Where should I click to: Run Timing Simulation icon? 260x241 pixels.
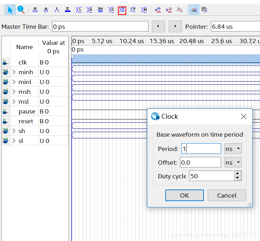tap(169, 10)
